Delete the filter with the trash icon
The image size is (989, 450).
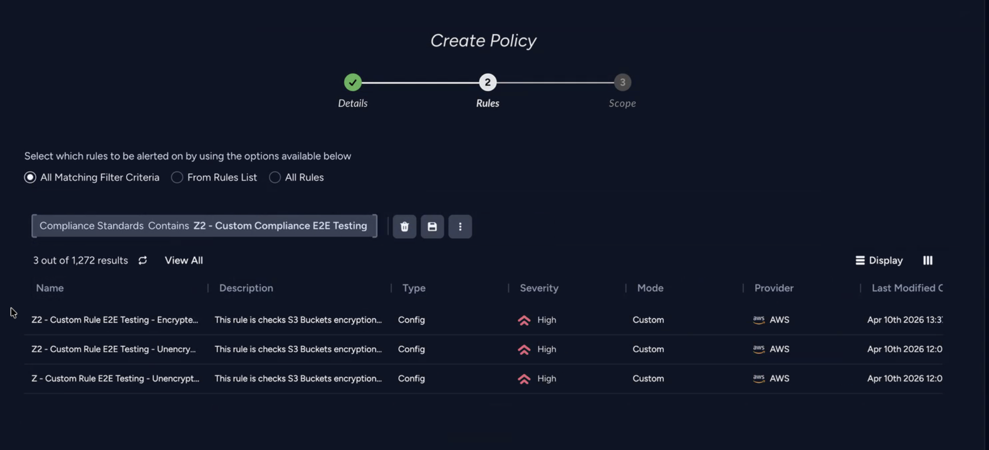coord(404,227)
